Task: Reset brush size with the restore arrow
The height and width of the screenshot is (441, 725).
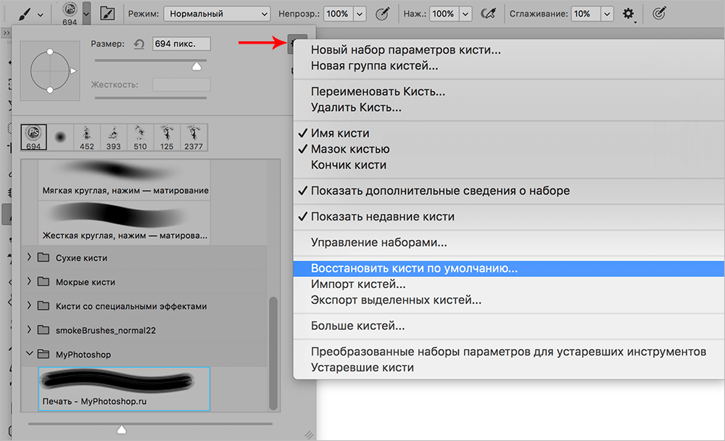Action: pyautogui.click(x=139, y=44)
